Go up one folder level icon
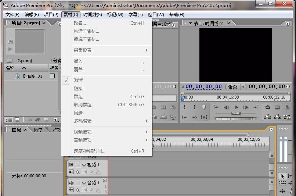 pyautogui.click(x=10, y=60)
